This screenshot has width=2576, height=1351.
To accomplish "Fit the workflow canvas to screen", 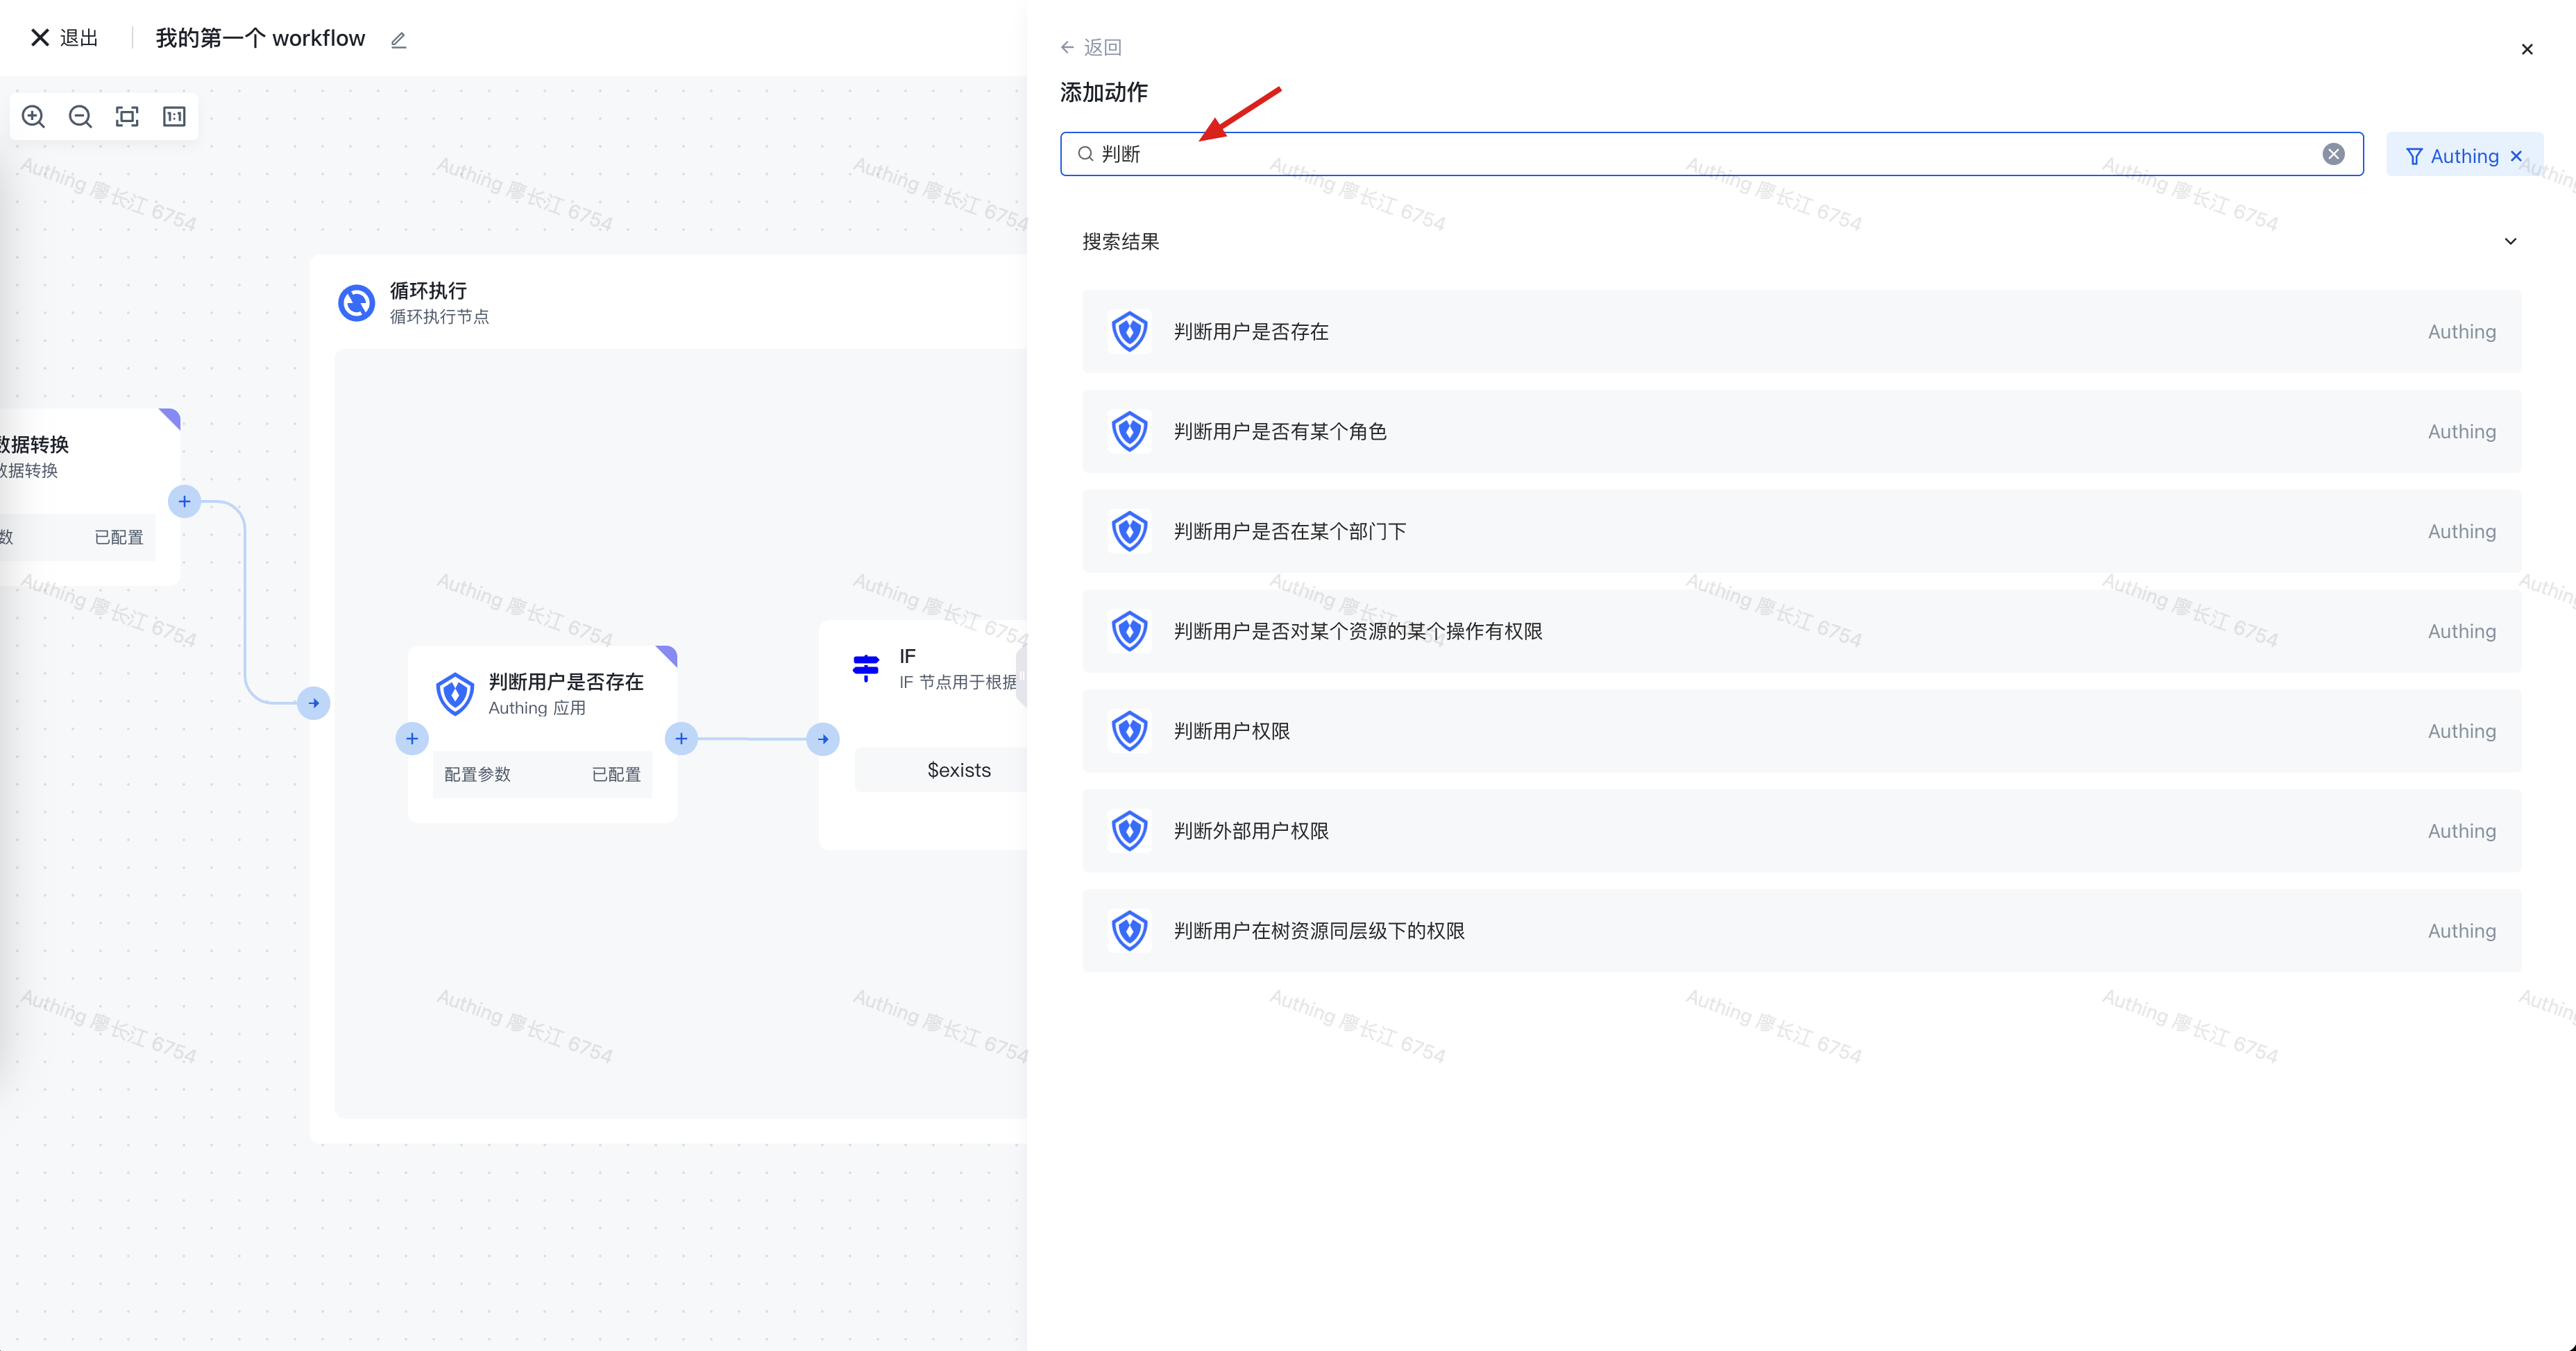I will (x=127, y=117).
